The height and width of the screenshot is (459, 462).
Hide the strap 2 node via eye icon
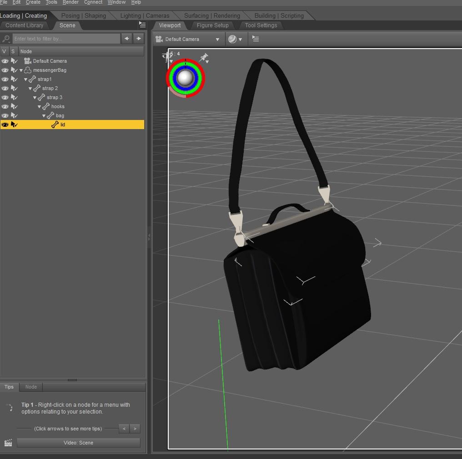pos(5,88)
